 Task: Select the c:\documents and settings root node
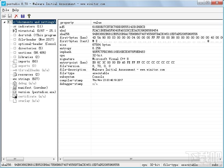tap(34, 22)
